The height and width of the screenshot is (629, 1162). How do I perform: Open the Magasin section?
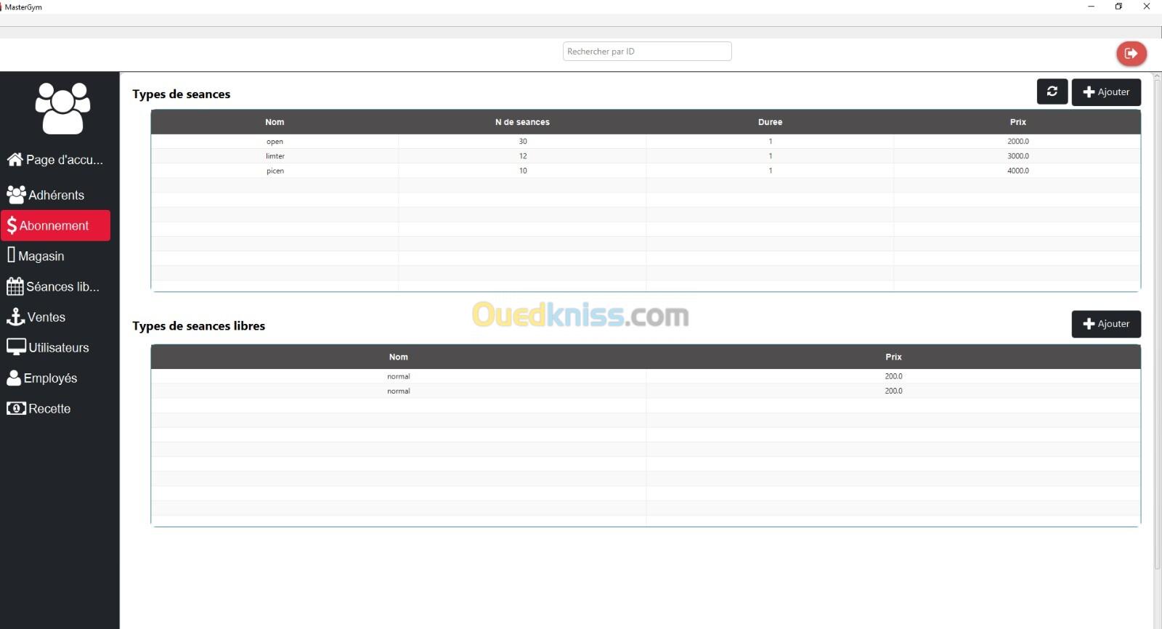56,256
